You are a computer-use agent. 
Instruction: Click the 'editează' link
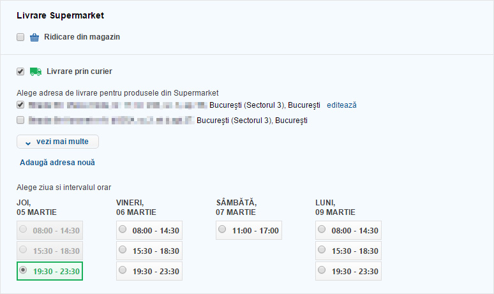[x=341, y=105]
